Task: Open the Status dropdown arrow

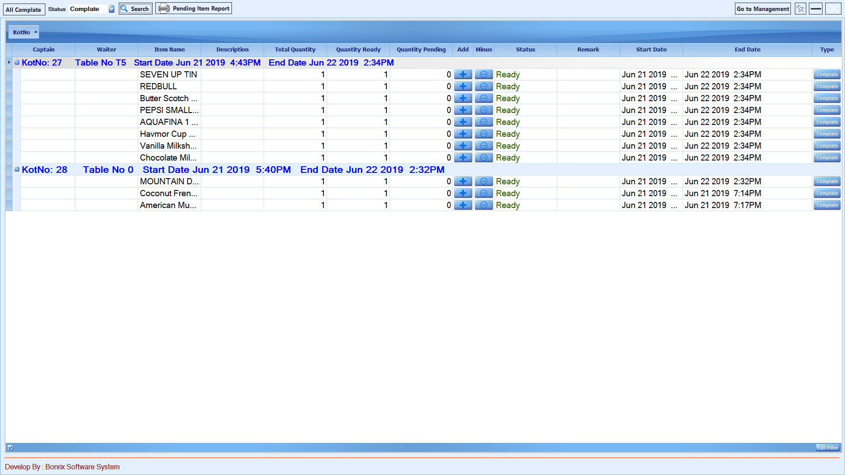Action: pyautogui.click(x=111, y=9)
